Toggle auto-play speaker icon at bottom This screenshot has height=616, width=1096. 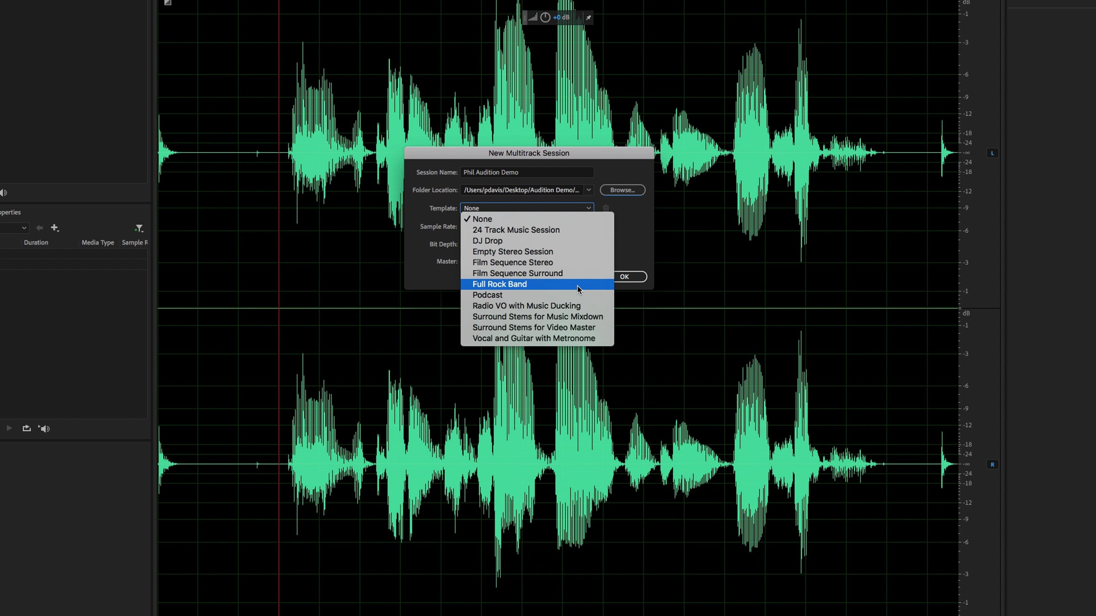coord(44,428)
